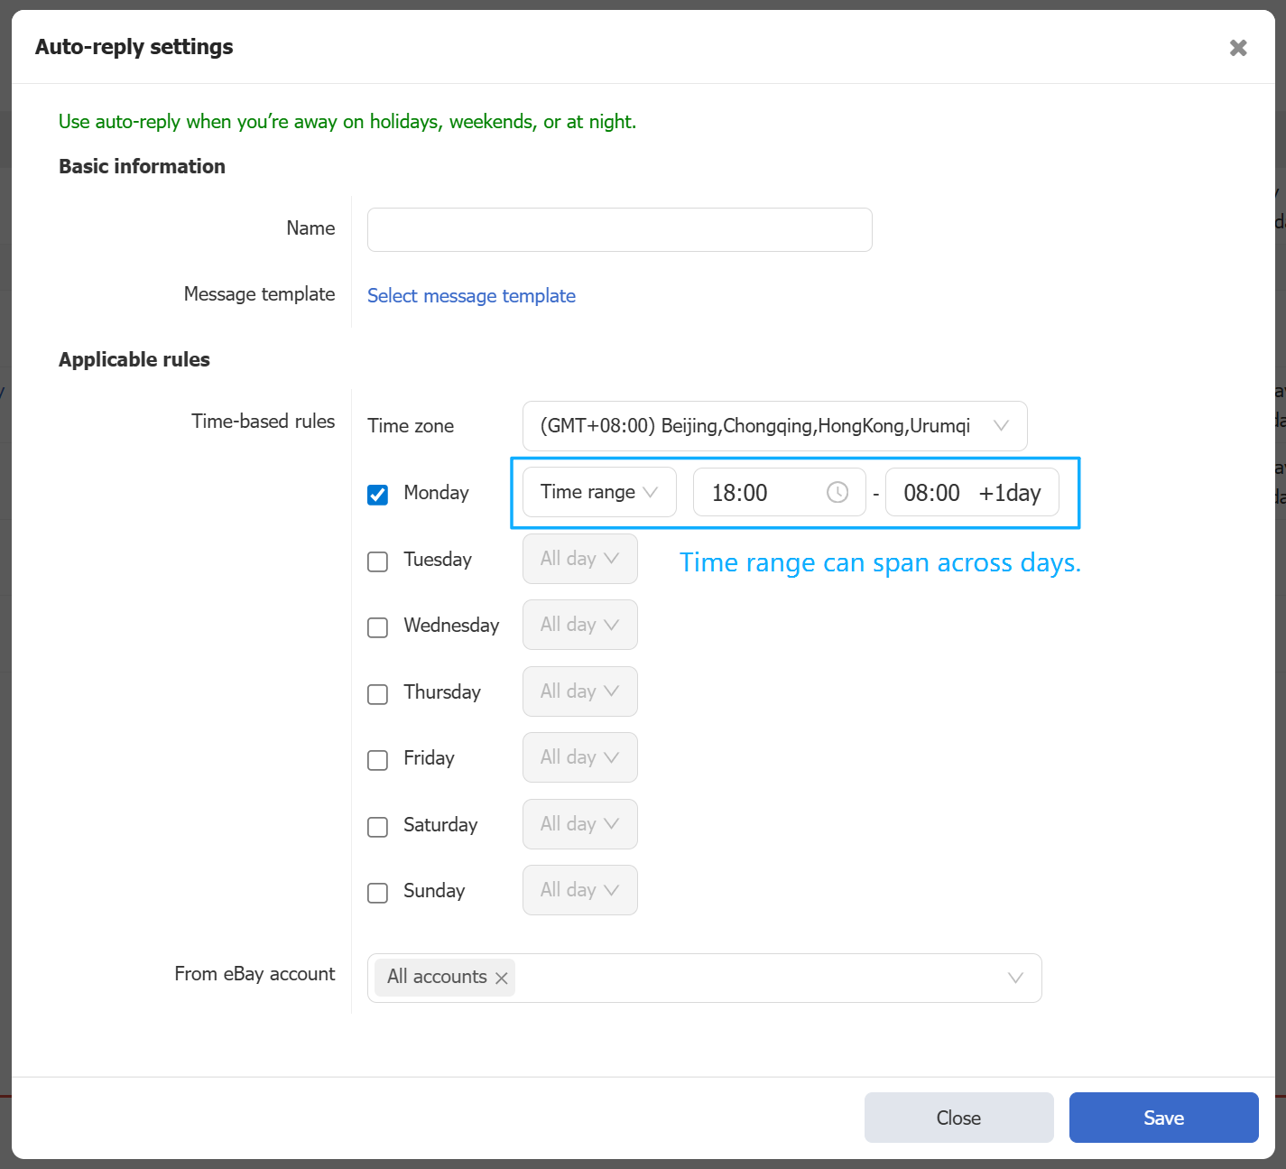Close the Auto-reply settings dialog with X
Viewport: 1286px width, 1169px height.
1238,48
